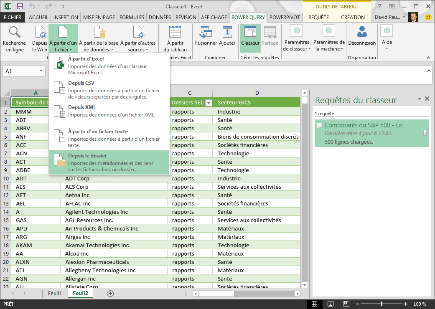
Task: Click the Déconnexion user icon
Action: click(362, 32)
